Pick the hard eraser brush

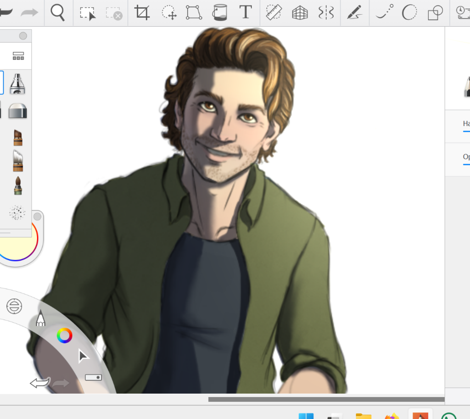point(18,111)
